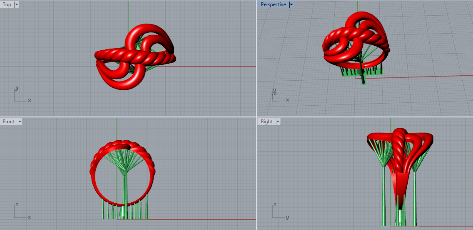Click the x-z axes icon in Front viewport
Image resolution: width=473 pixels, height=230 pixels.
tap(20, 213)
